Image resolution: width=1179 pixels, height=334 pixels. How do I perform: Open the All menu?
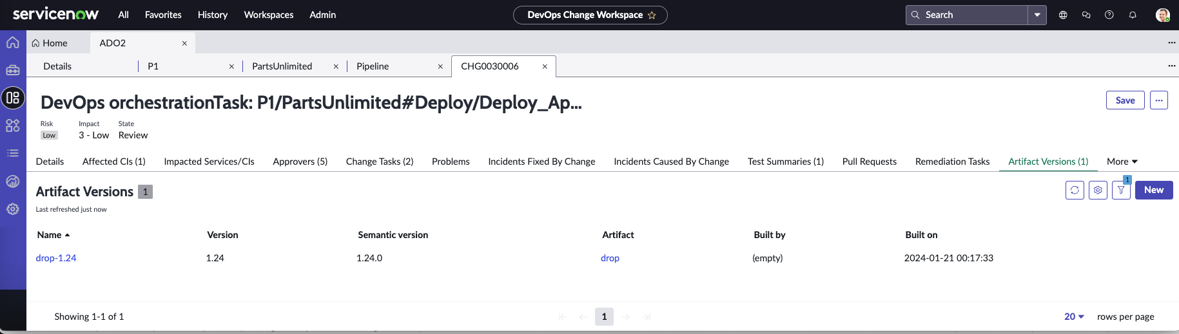[124, 15]
